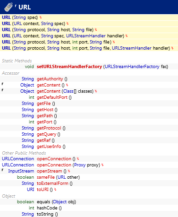Follow the InputStream return type link
178x217 pixels.
point(21,171)
